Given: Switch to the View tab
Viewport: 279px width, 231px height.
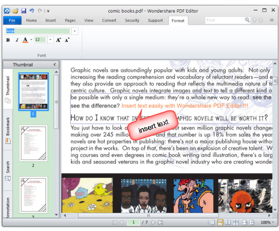Looking at the screenshot, I should [x=89, y=20].
